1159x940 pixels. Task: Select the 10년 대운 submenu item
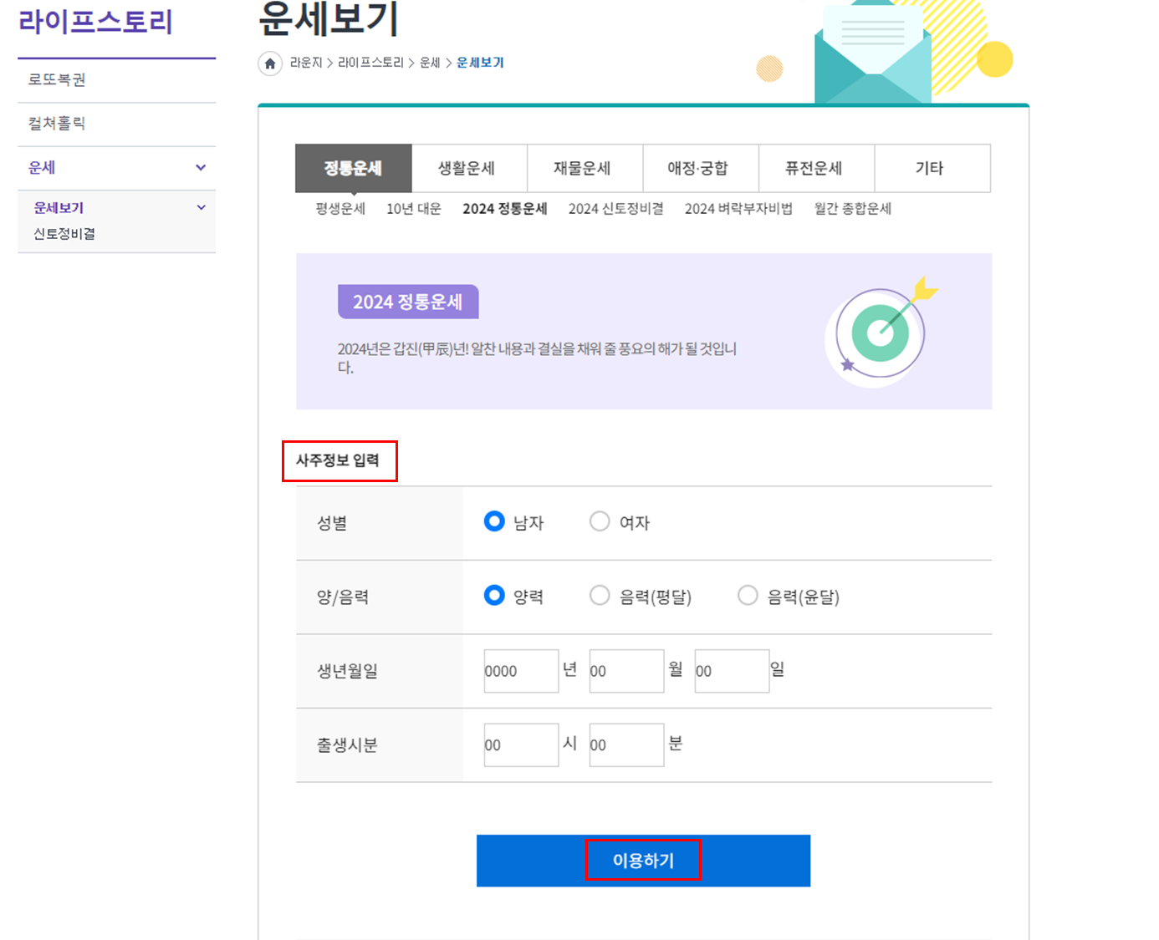(x=413, y=209)
